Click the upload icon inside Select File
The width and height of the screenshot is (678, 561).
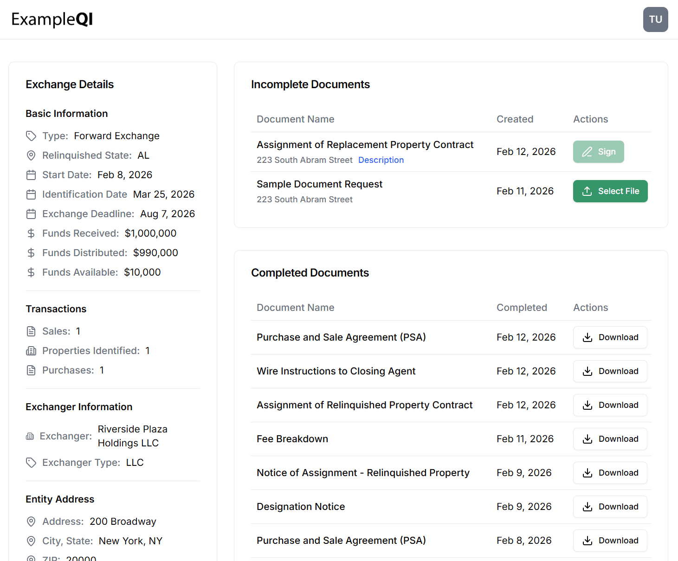click(588, 191)
